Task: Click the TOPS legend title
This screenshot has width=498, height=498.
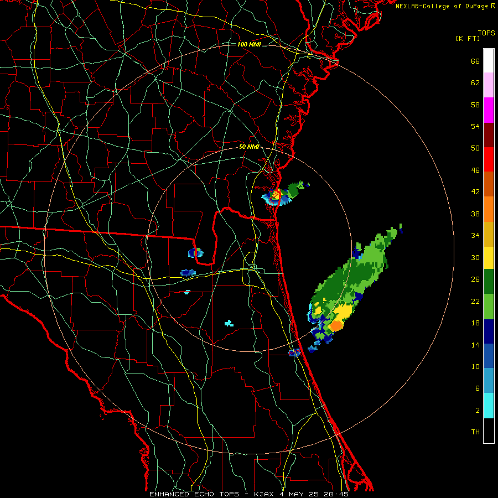Action: click(486, 33)
